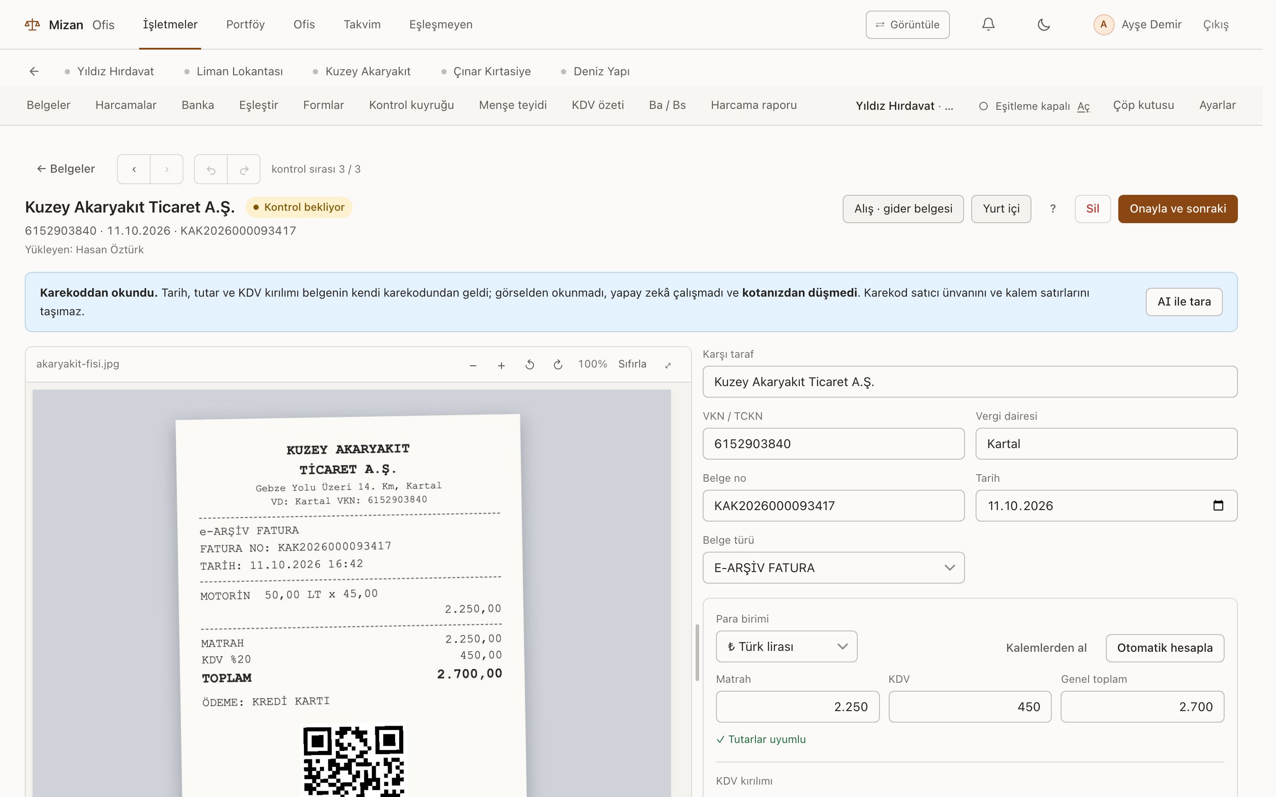Viewport: 1276px width, 797px height.
Task: Open next document in control queue
Action: pyautogui.click(x=167, y=169)
